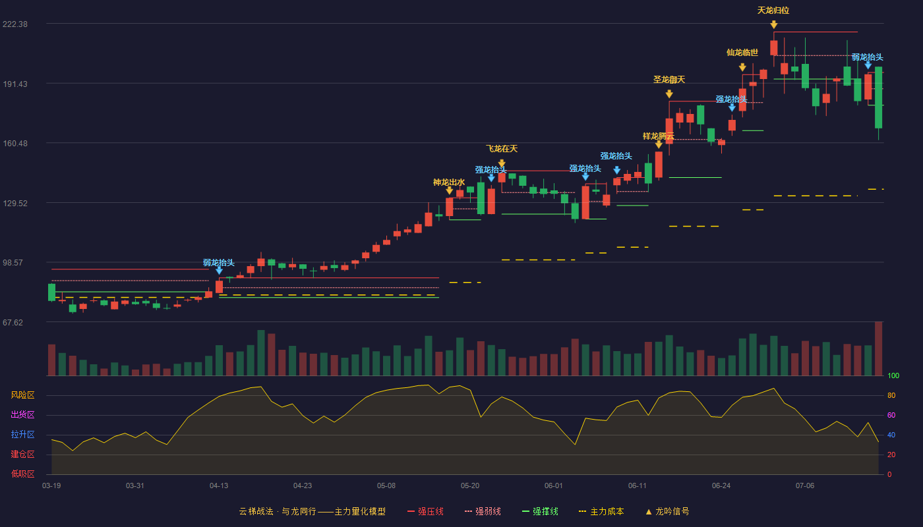Screen dimensions: 923x527
Task: Select the tallest red volume bar at far right
Action: click(x=878, y=348)
